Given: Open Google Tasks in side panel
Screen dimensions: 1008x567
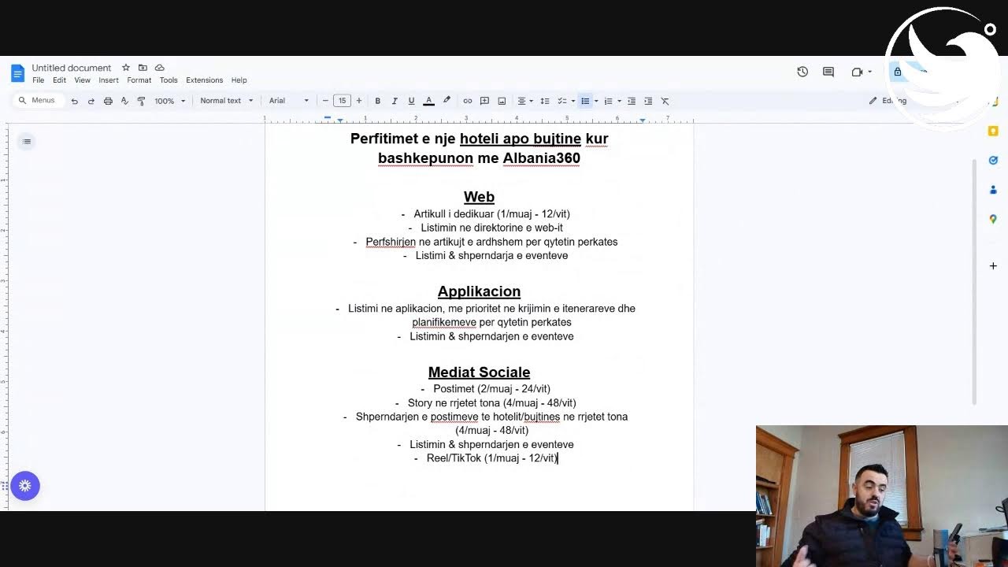Looking at the screenshot, I should [993, 160].
